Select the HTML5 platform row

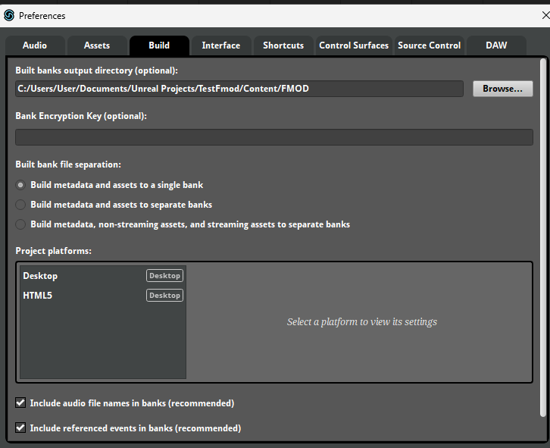[103, 296]
